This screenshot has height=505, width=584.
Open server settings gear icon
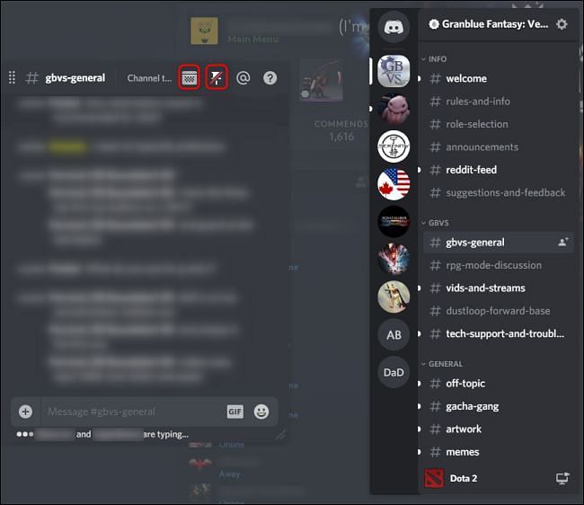[562, 24]
